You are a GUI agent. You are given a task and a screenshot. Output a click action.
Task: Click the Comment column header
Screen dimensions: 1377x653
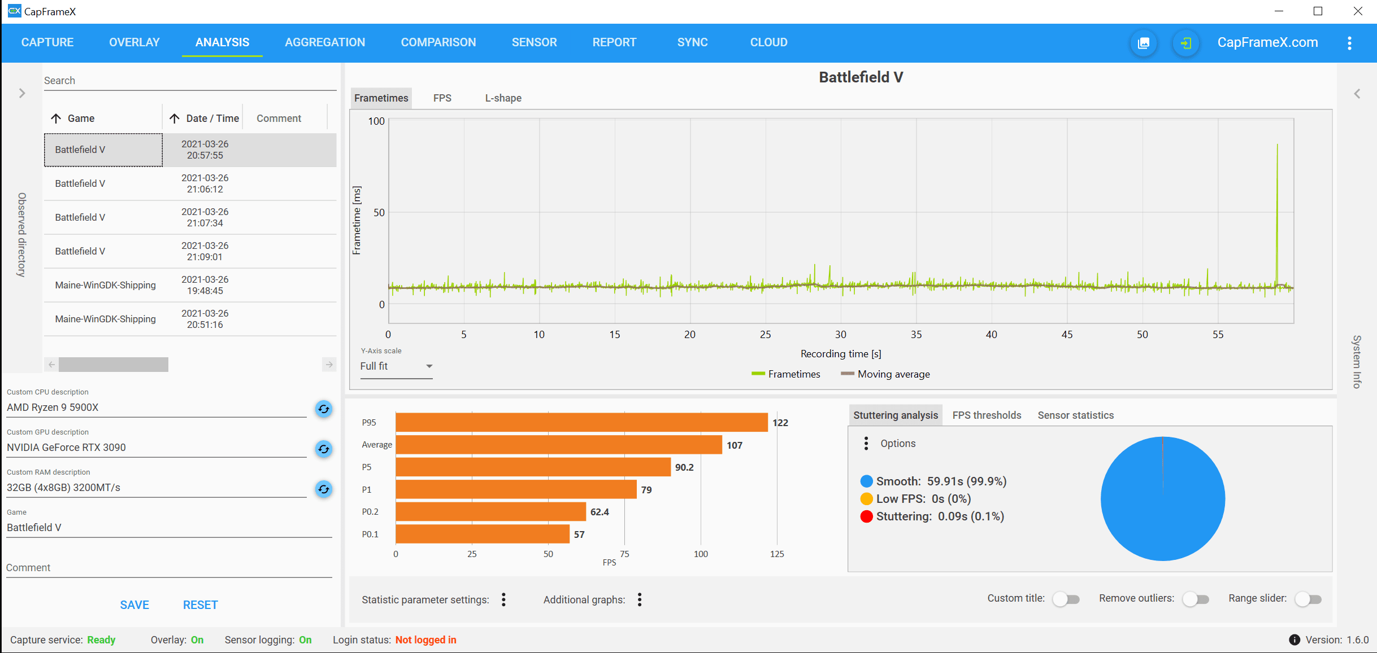[x=279, y=118]
